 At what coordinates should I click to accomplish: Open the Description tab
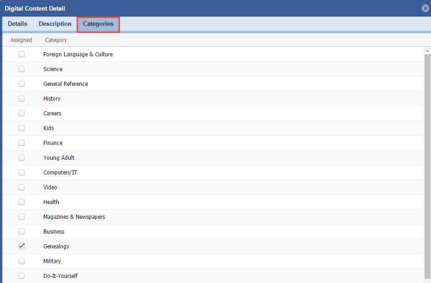pyautogui.click(x=55, y=24)
